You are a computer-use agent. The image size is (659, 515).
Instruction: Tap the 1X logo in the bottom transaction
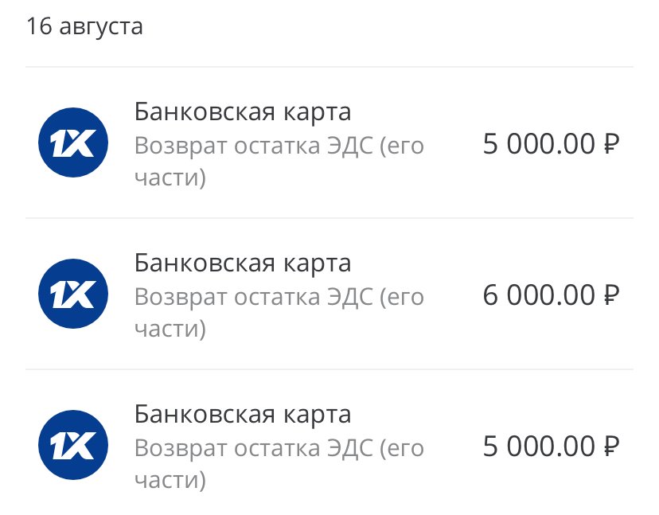pyautogui.click(x=72, y=446)
